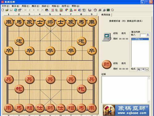Select the black 馬 on file 2

click(x=19, y=22)
